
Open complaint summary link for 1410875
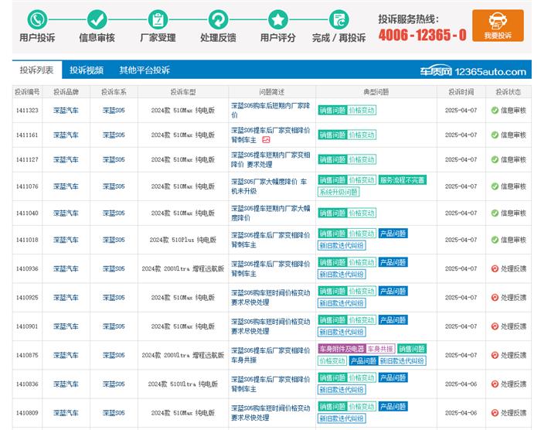270,355
